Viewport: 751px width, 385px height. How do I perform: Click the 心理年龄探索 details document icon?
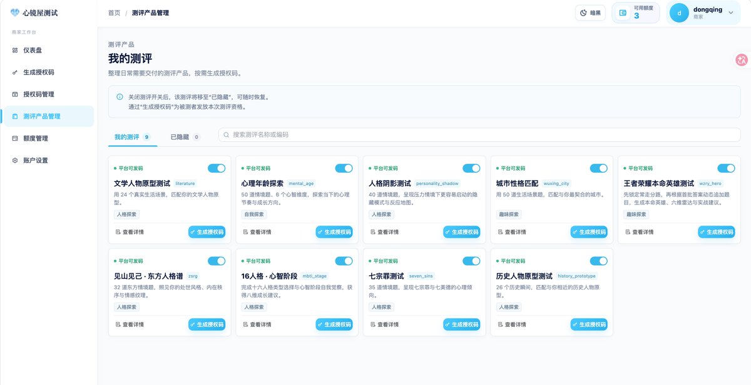[245, 232]
